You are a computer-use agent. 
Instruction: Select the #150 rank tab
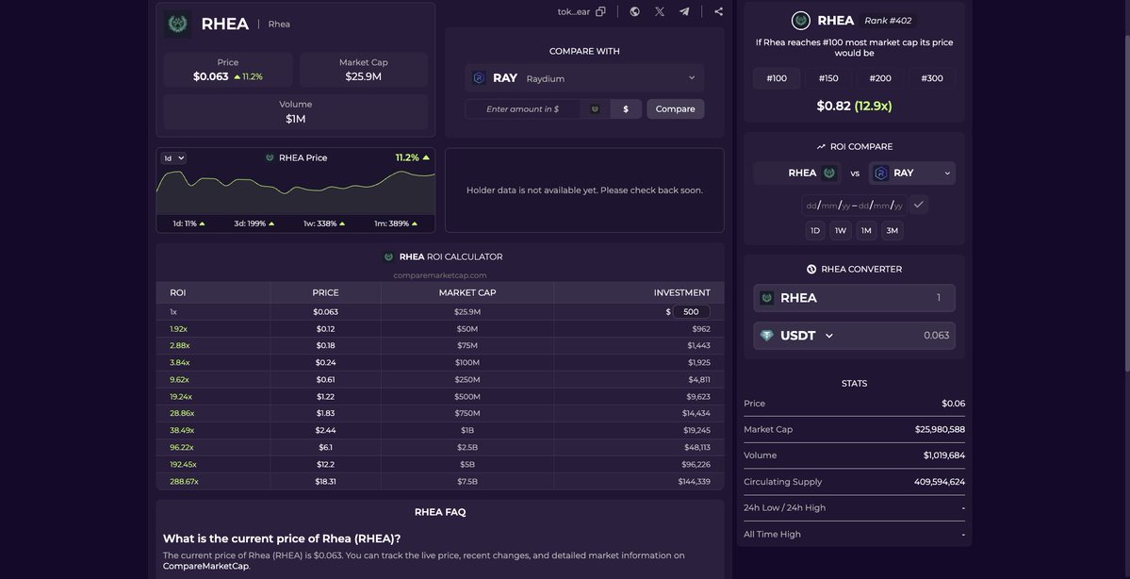[x=828, y=78]
